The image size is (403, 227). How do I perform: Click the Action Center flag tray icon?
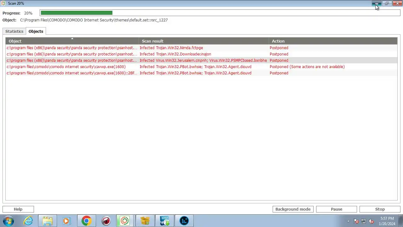pyautogui.click(x=356, y=221)
